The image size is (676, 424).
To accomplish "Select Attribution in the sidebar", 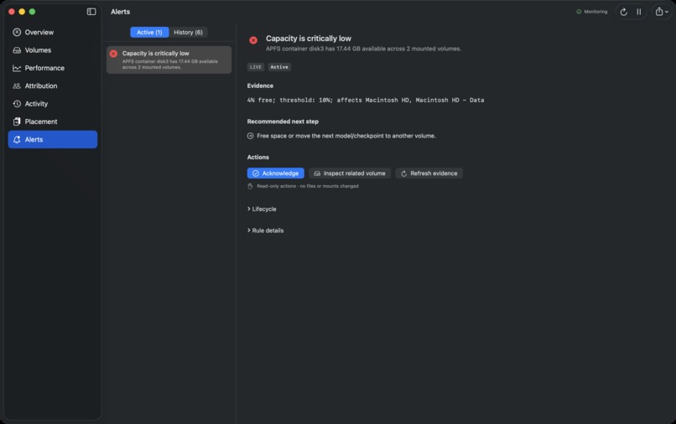I will tap(53, 85).
